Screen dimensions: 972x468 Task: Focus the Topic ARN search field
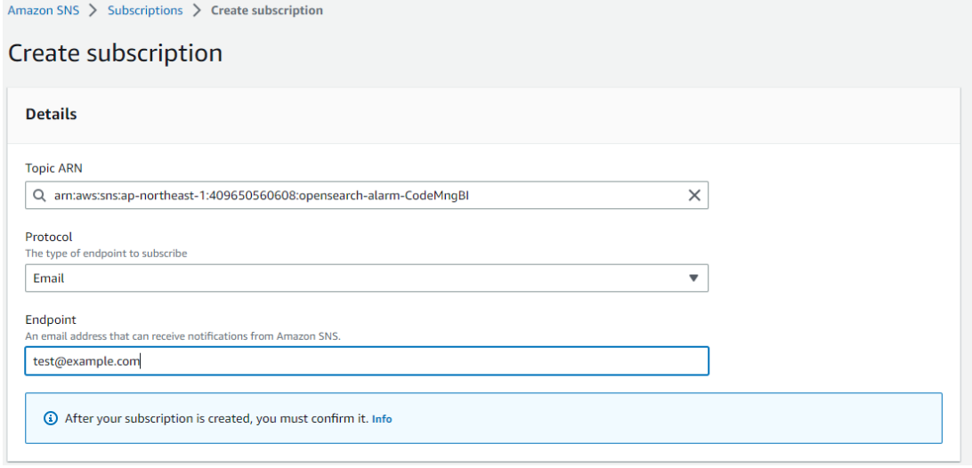367,196
